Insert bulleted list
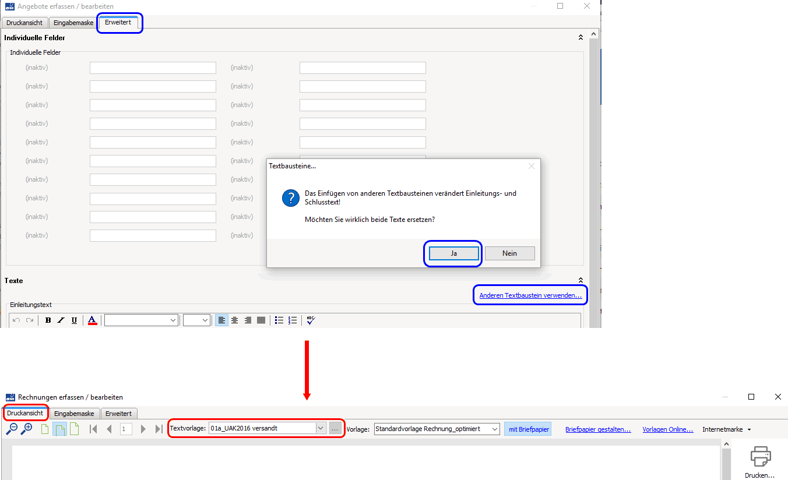788x480 pixels. coord(279,320)
